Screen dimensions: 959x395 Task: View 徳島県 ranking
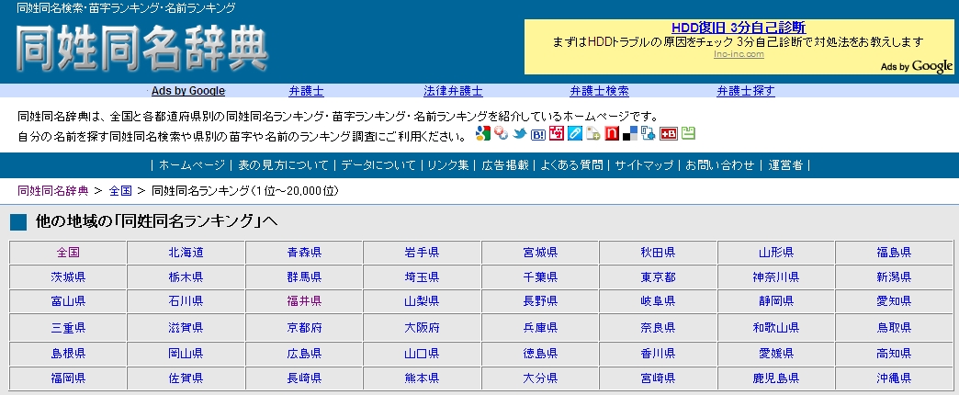tap(540, 354)
